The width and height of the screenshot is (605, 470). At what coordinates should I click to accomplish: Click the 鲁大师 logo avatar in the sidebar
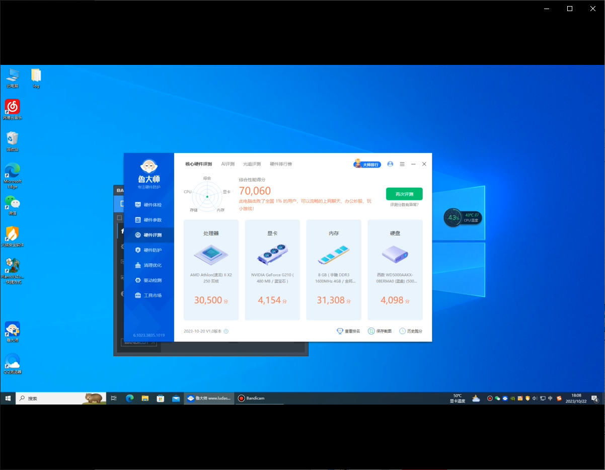[149, 167]
